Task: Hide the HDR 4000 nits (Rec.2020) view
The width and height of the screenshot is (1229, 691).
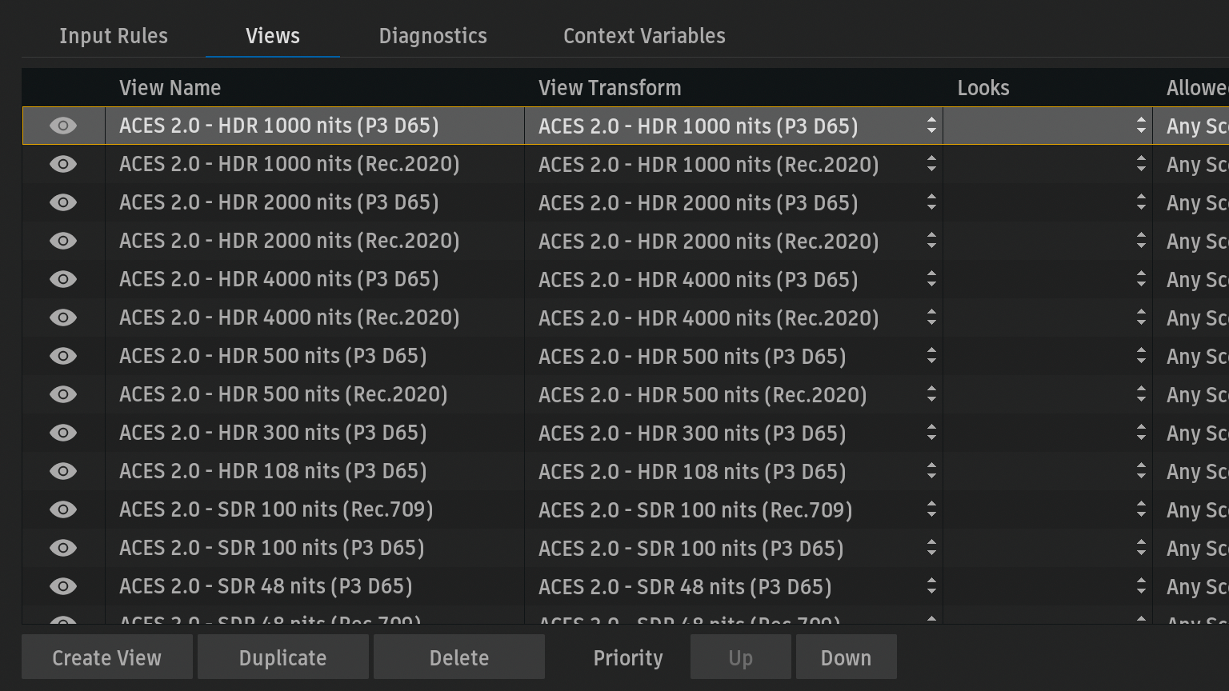Action: pos(63,318)
